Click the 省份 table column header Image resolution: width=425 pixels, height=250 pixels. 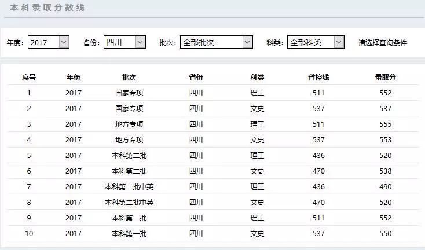[x=196, y=78]
